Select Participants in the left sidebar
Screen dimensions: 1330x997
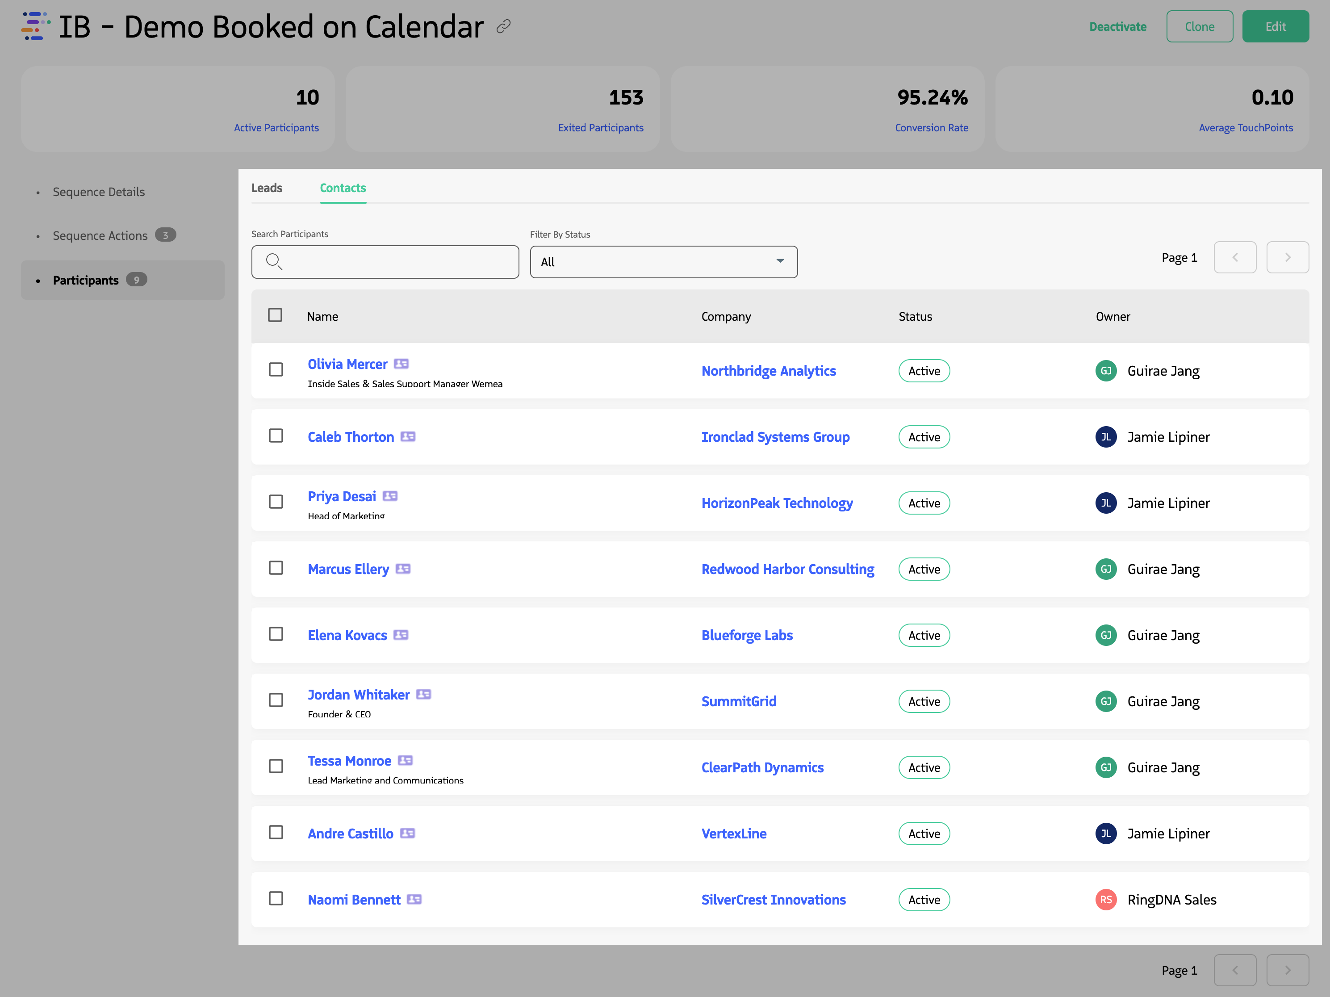click(x=85, y=280)
